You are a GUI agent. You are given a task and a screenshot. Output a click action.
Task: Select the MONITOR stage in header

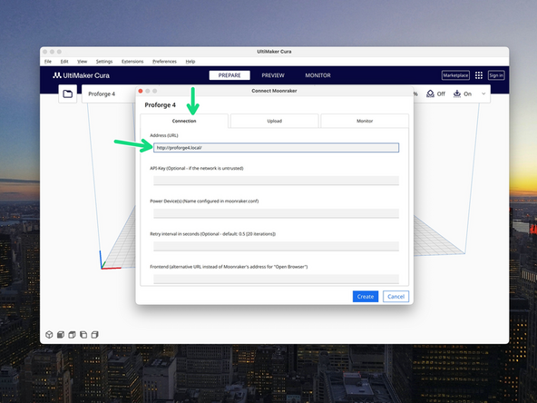tap(317, 75)
